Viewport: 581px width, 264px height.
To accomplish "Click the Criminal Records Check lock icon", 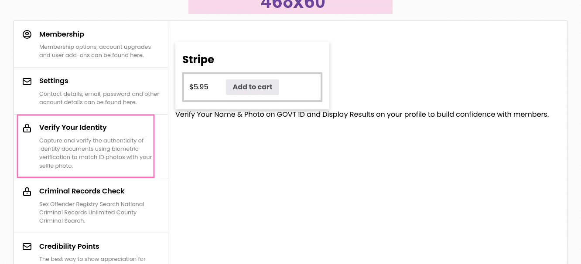I will pos(27,192).
